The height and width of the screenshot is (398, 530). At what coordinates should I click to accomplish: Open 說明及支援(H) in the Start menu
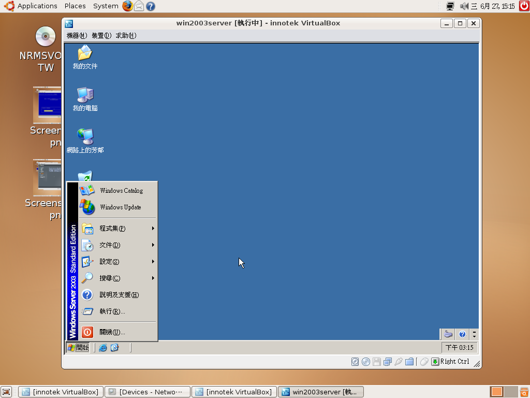click(x=118, y=295)
